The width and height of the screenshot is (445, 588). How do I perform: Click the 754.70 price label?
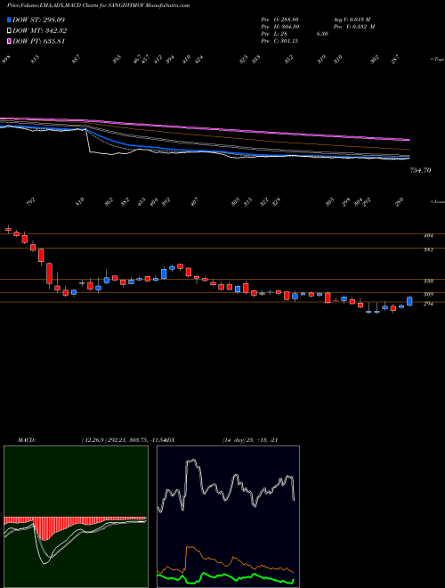[420, 170]
